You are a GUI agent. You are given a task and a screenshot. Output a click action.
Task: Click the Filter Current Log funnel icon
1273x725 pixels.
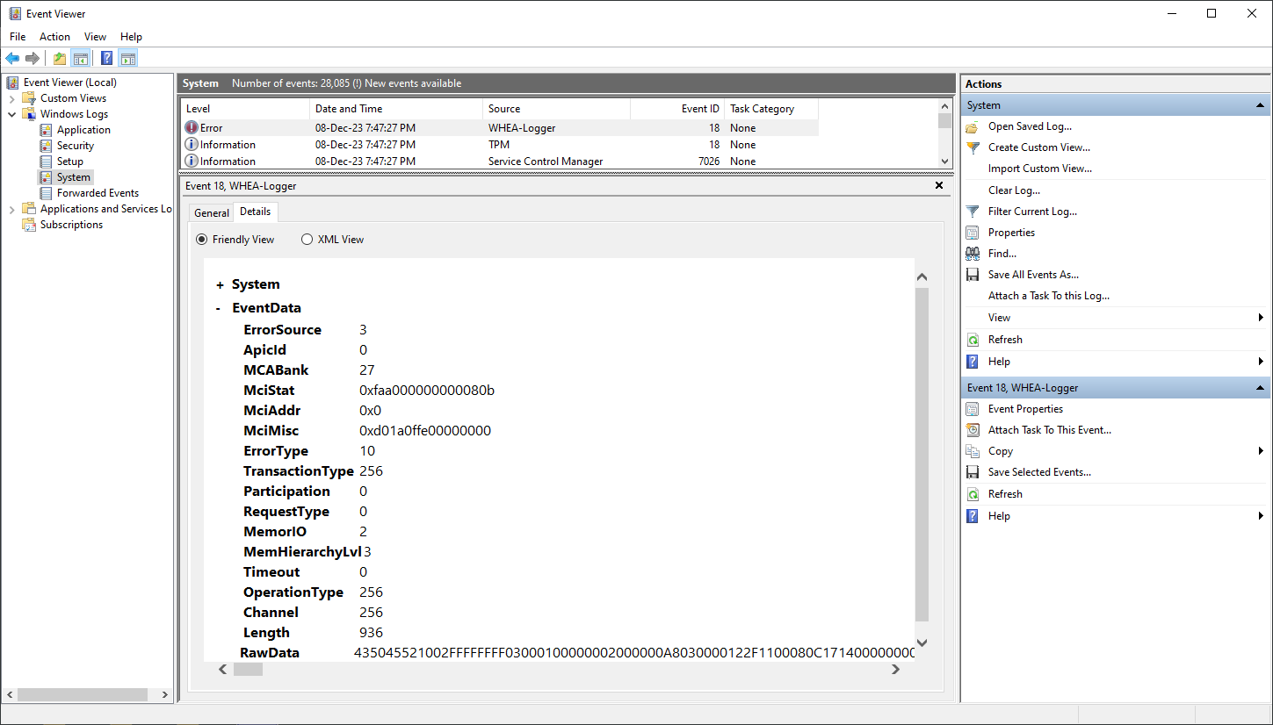[973, 212]
